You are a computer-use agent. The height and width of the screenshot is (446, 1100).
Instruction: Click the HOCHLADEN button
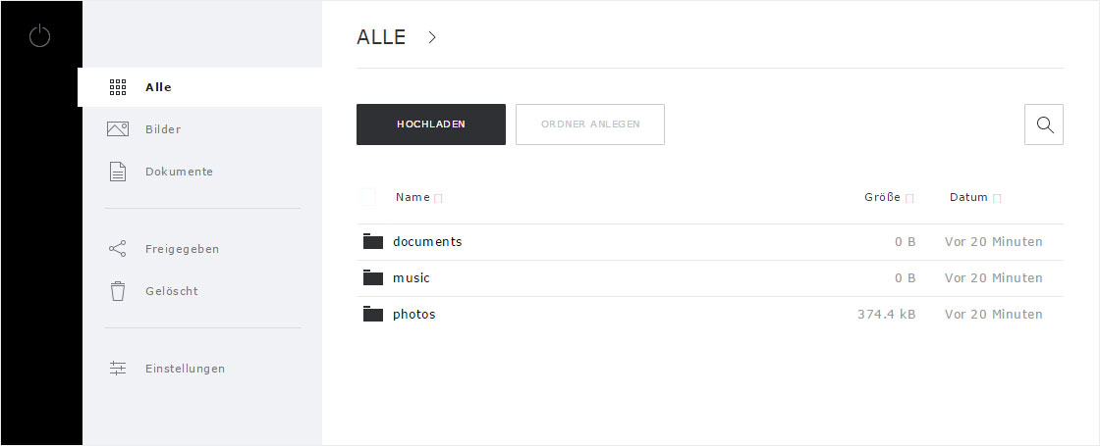pos(431,124)
